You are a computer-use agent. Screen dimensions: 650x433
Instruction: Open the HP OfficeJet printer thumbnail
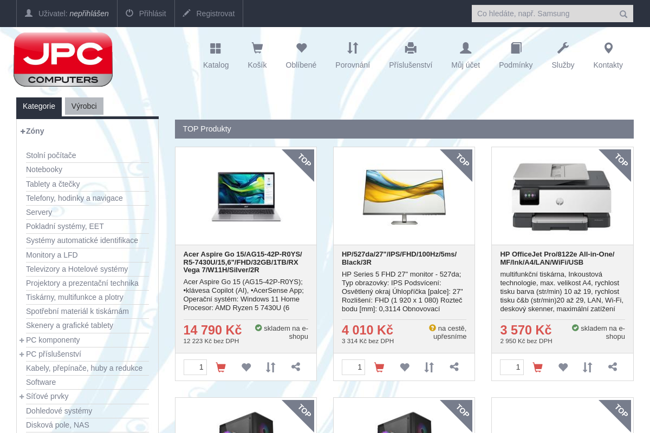562,196
